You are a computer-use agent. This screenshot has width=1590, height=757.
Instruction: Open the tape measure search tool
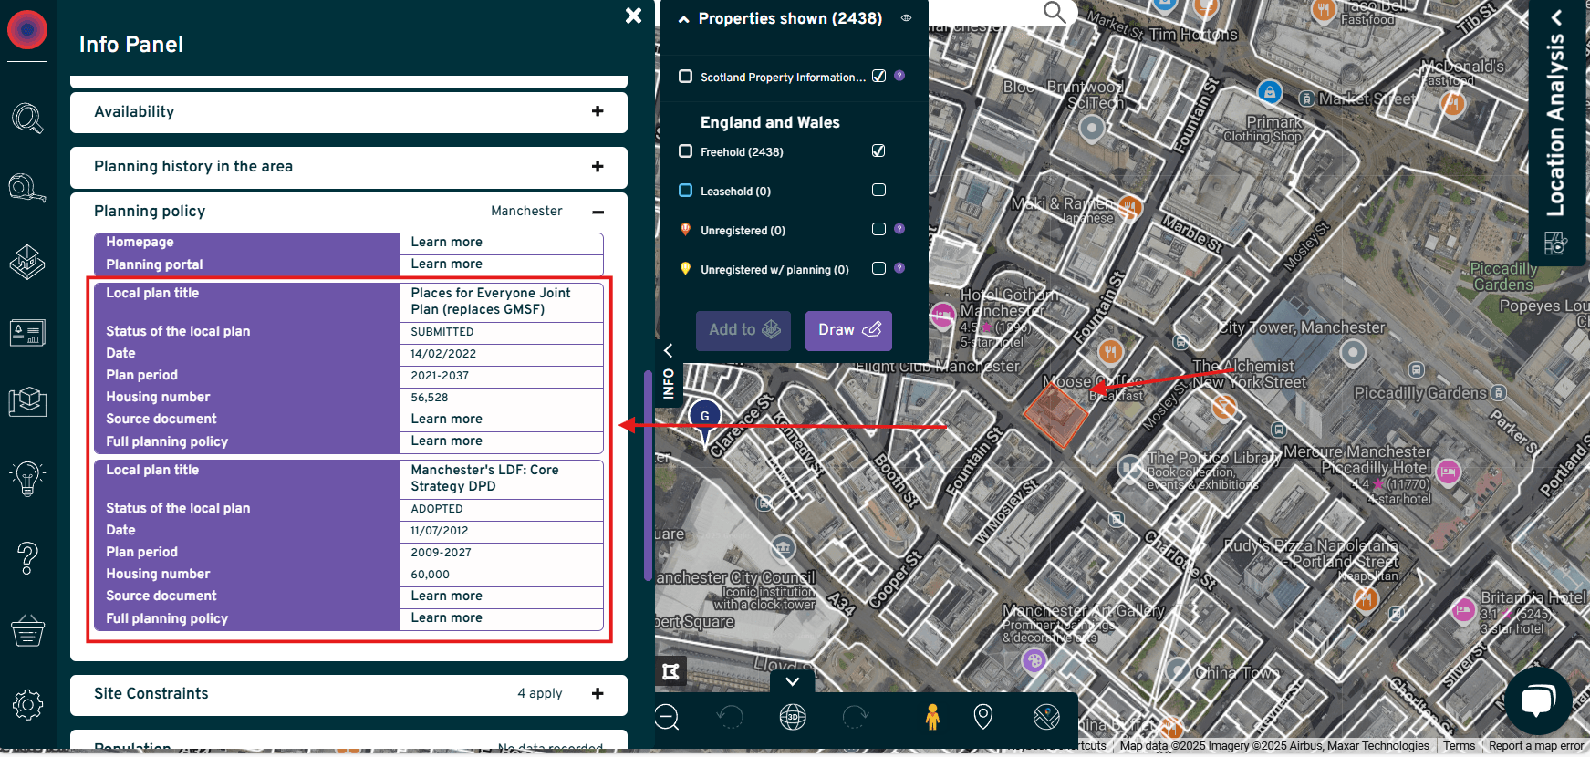27,188
